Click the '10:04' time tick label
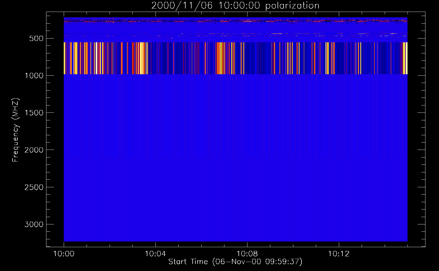This screenshot has height=271, width=439. click(155, 254)
